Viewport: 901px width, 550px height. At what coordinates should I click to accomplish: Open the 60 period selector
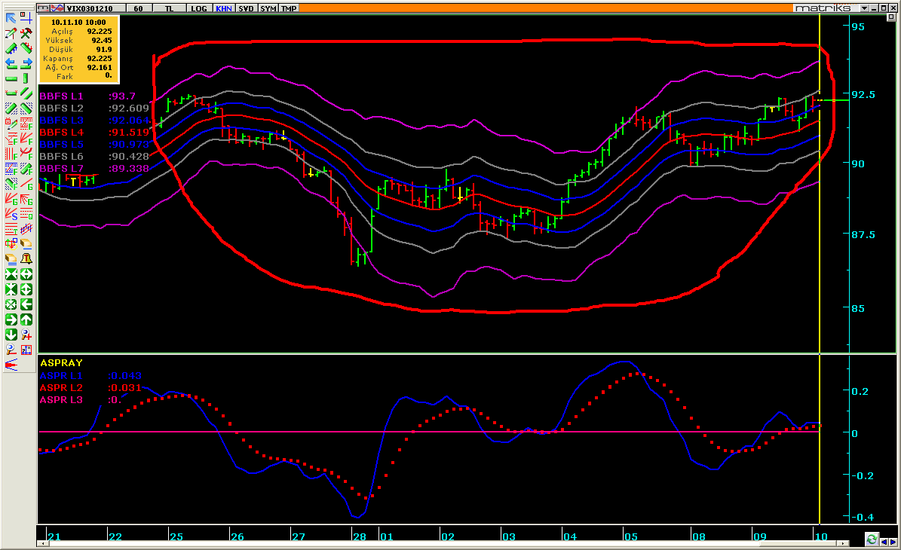click(x=137, y=8)
